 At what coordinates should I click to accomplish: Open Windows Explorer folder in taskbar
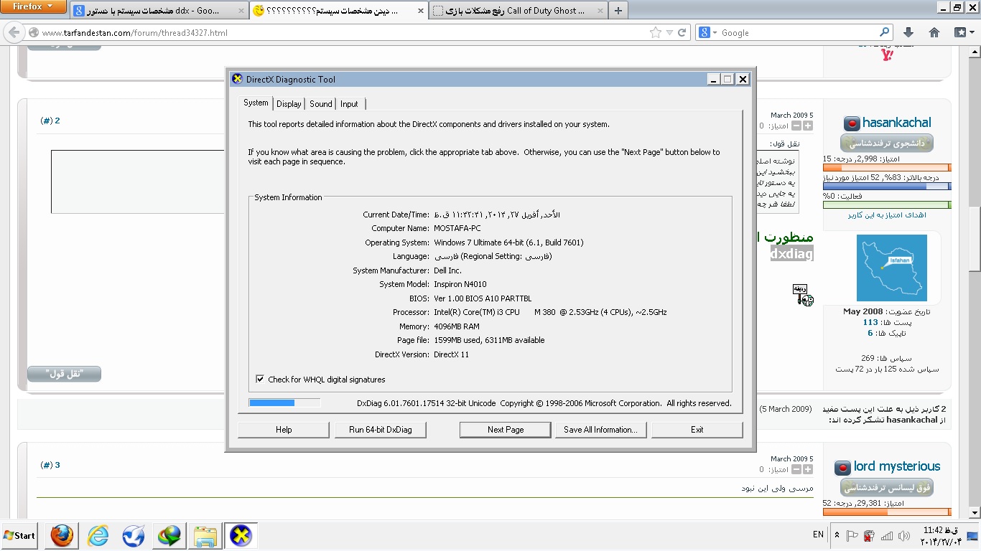(205, 535)
